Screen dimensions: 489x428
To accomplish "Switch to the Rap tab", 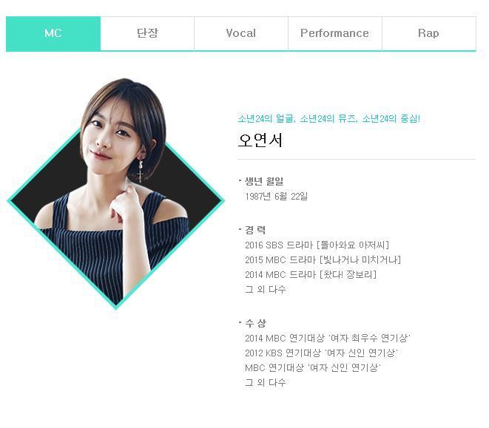I will point(429,33).
